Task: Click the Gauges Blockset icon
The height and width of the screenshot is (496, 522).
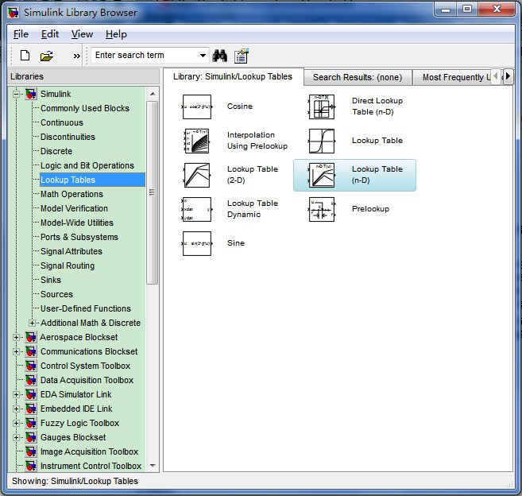Action: click(x=31, y=437)
